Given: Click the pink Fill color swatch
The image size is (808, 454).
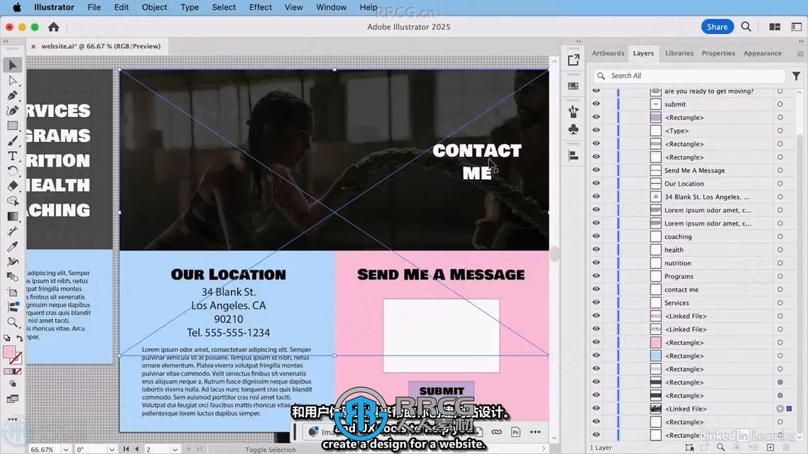Looking at the screenshot, I should [9, 352].
